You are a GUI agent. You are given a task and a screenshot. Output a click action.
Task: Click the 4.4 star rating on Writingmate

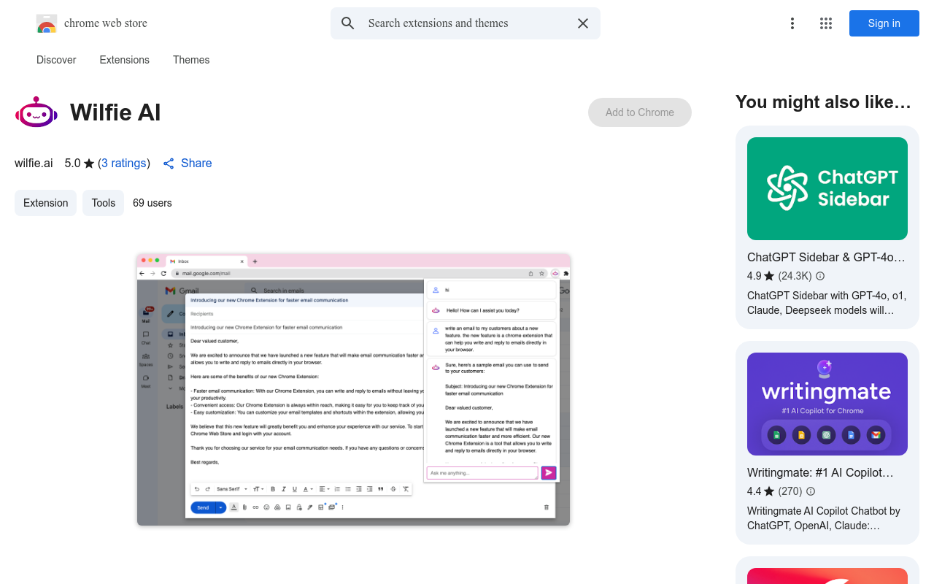click(761, 491)
